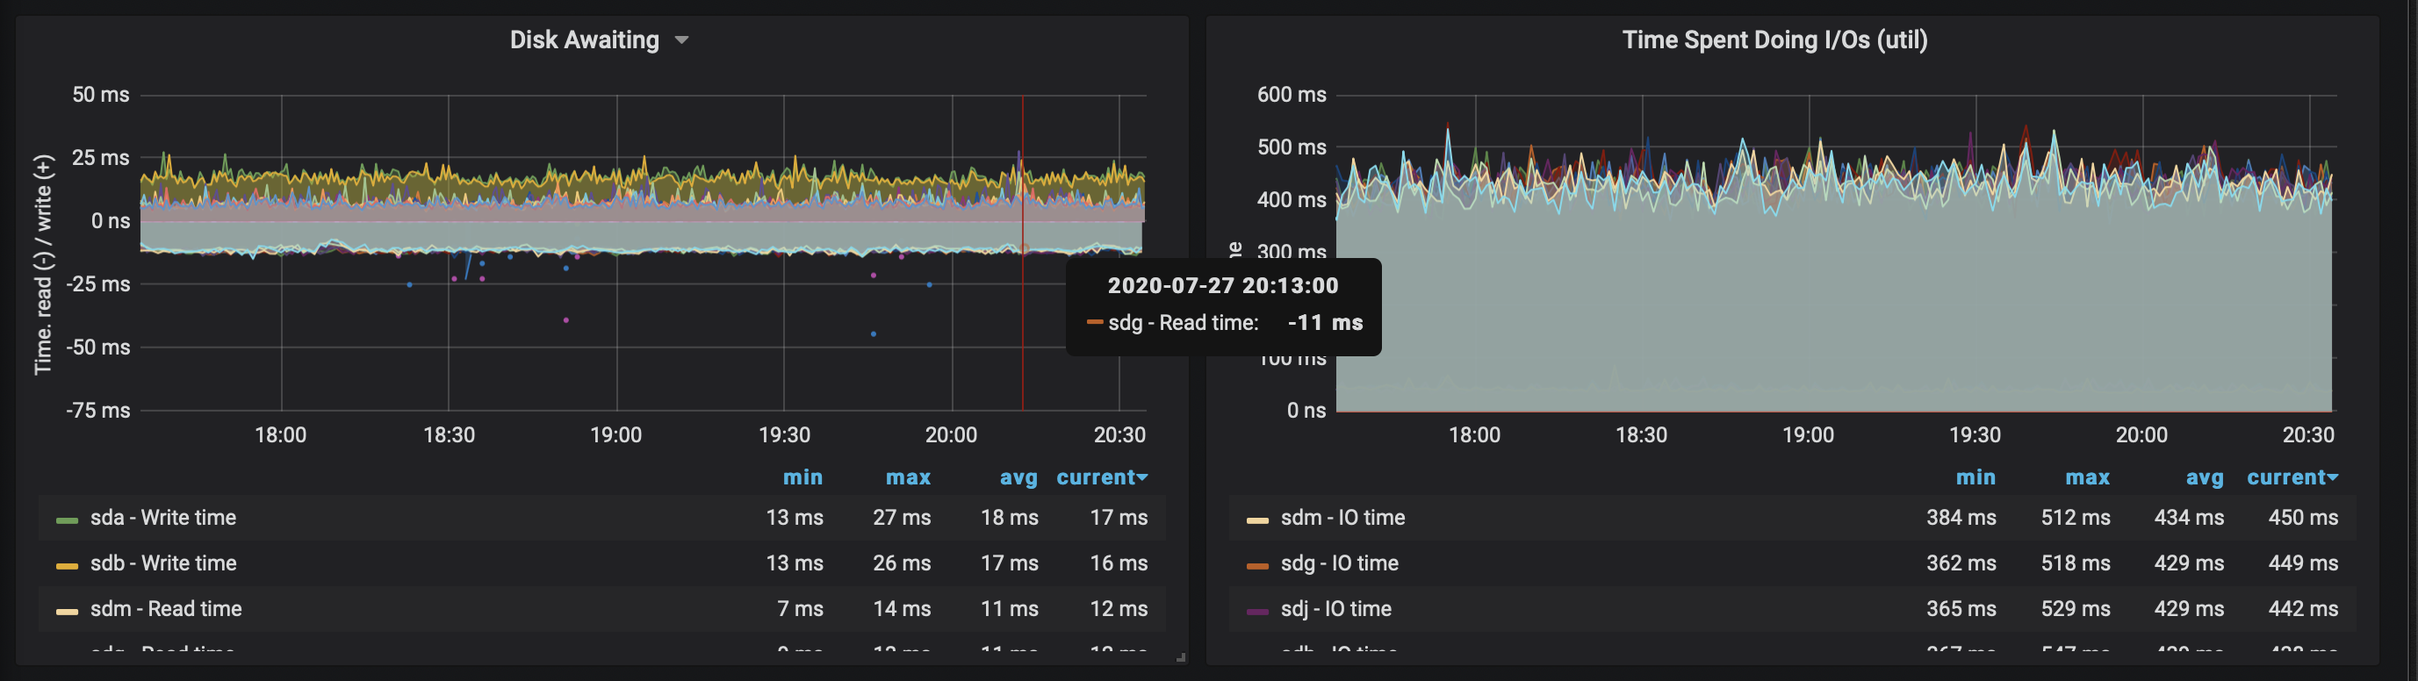Isolate the sdb - Write time series

(x=163, y=563)
